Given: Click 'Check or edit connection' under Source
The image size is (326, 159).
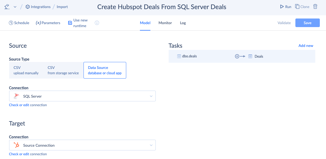Looking at the screenshot, I should [x=28, y=105].
